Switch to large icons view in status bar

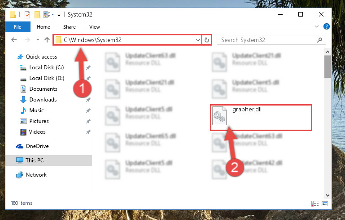coord(325,203)
